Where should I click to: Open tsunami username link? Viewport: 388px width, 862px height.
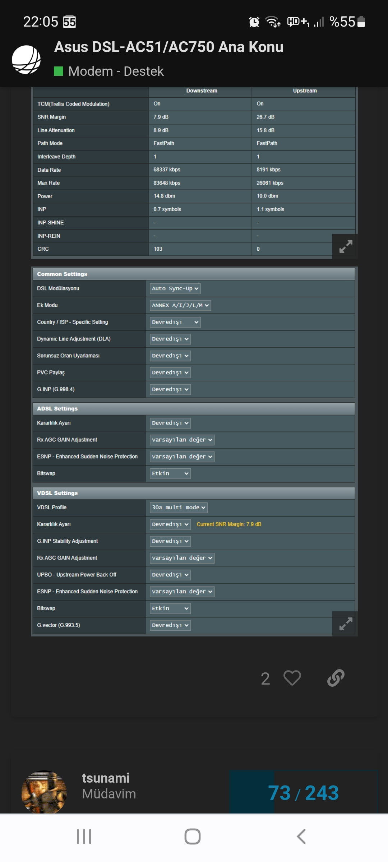coord(106,778)
